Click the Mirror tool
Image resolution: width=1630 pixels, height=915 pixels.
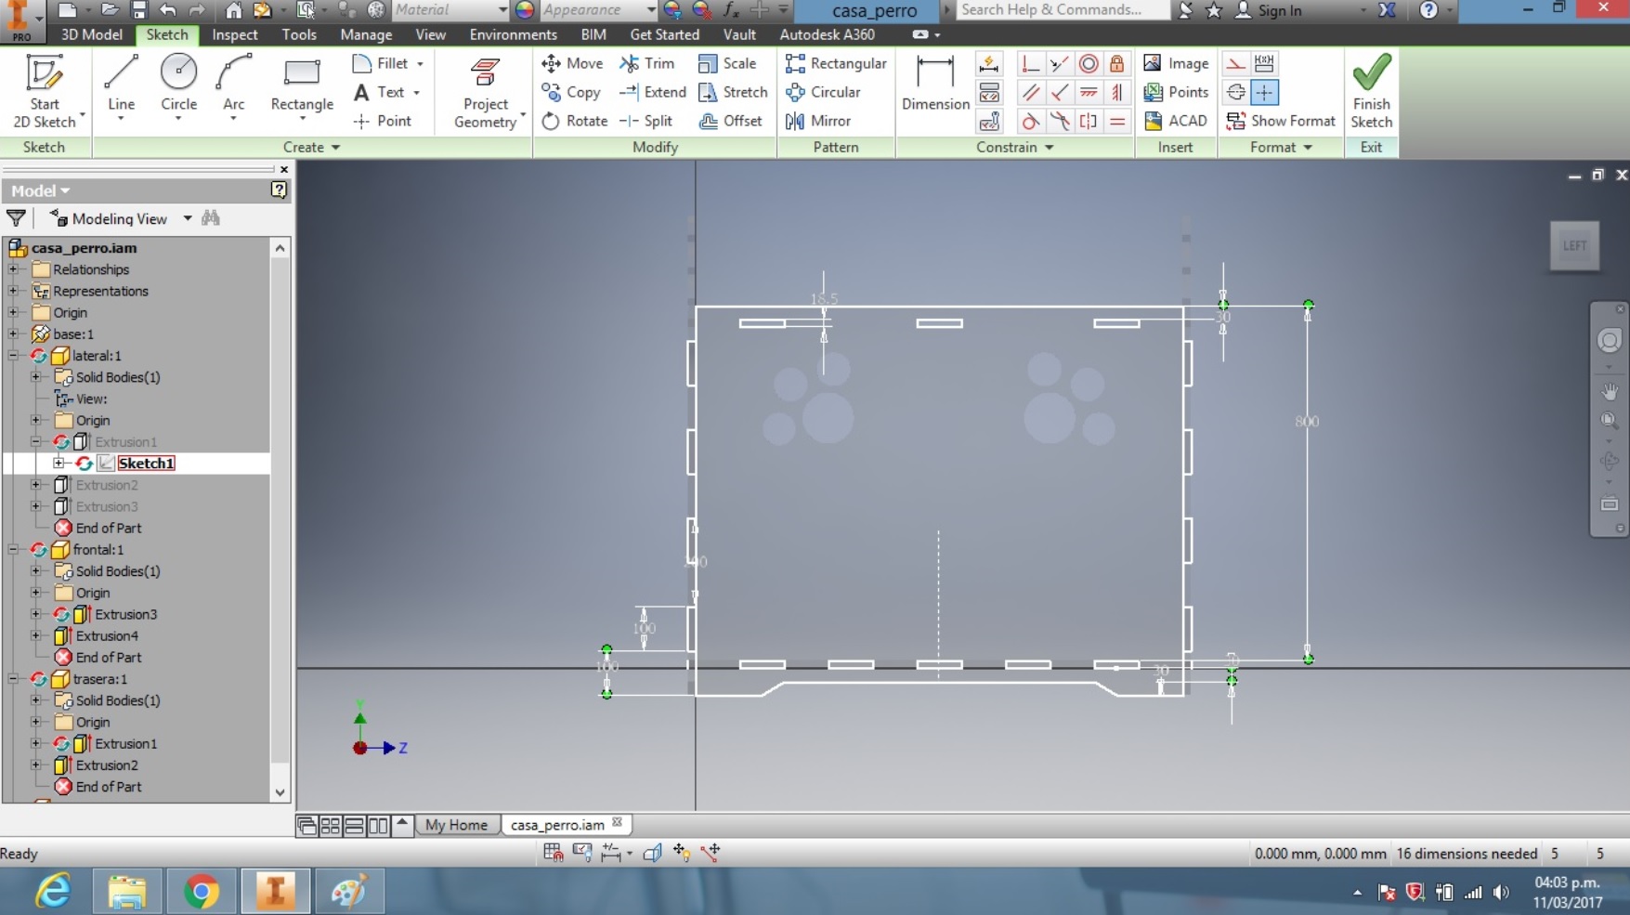pyautogui.click(x=818, y=121)
